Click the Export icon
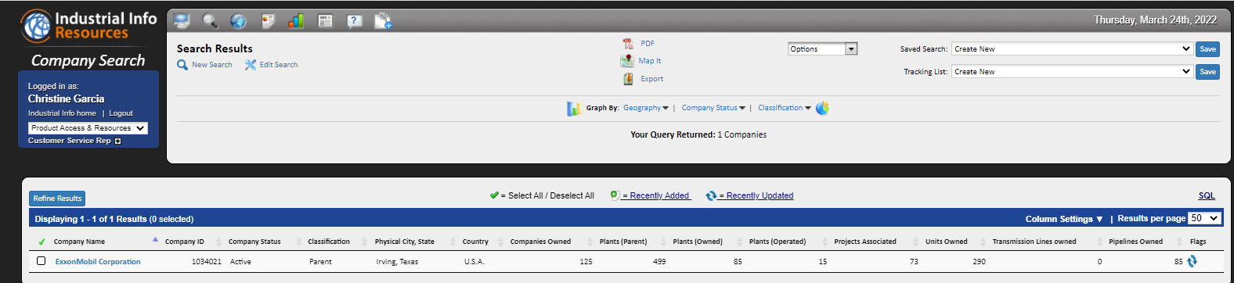This screenshot has height=283, width=1234. (x=627, y=79)
